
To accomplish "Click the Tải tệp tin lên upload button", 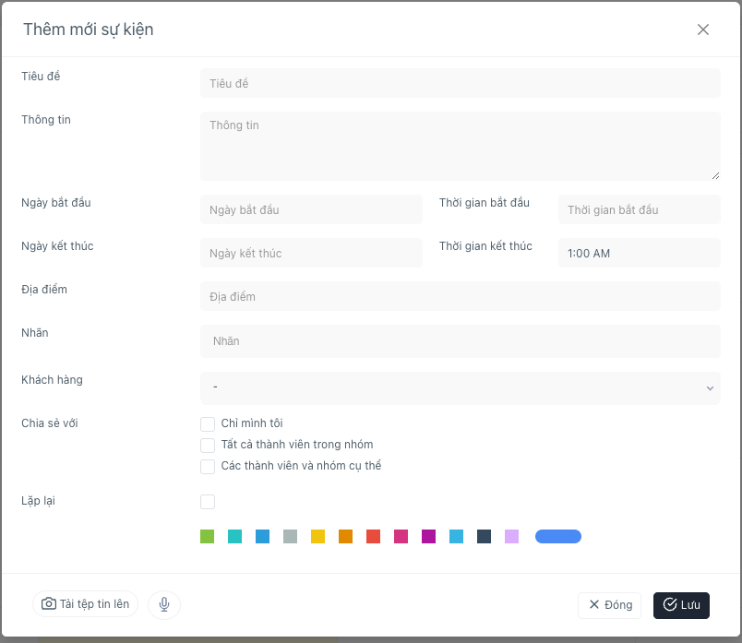I will (x=85, y=603).
